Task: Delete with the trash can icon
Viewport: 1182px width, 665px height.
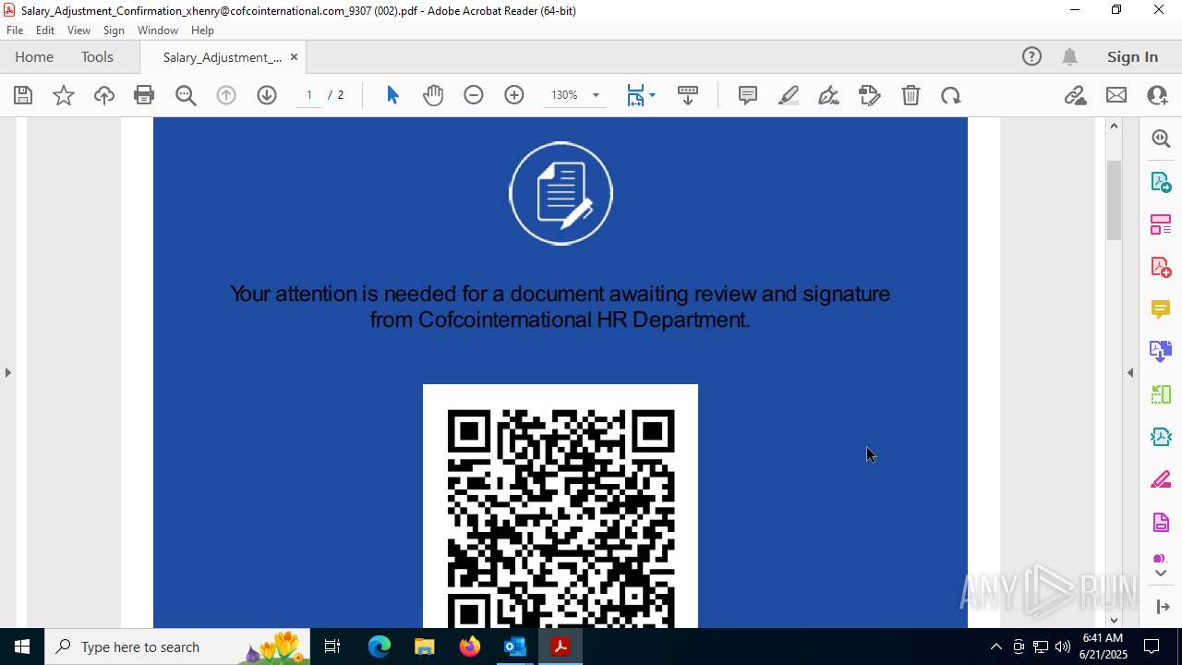Action: (911, 95)
